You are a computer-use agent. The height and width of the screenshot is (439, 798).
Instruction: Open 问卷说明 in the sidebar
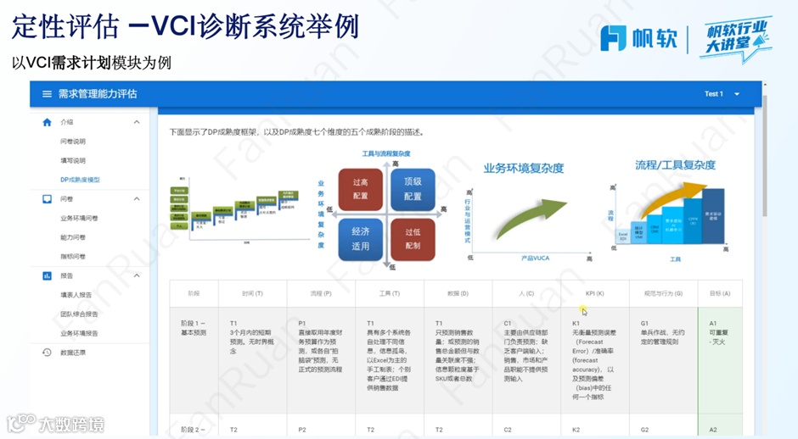tap(73, 142)
